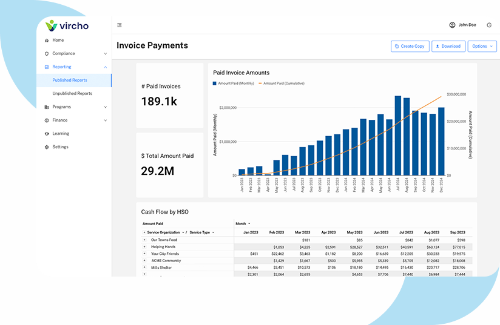Click the $18,008 cell for ACME Community
This screenshot has height=325, width=500.
(459, 261)
